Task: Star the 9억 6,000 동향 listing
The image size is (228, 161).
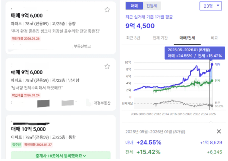Action: click(x=107, y=10)
